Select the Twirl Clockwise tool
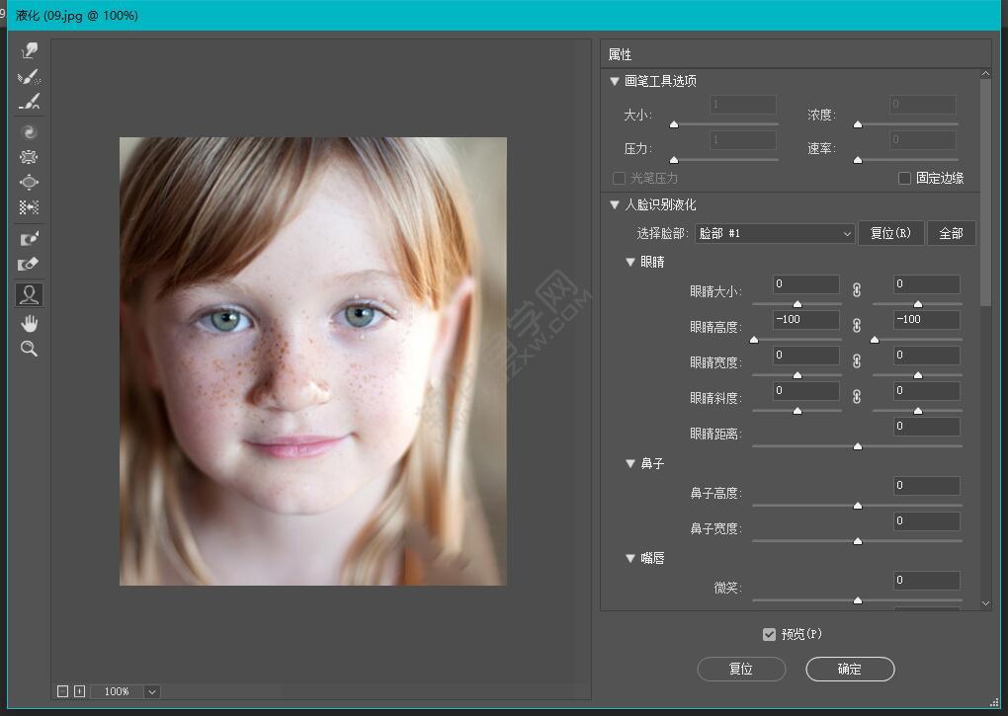Screen dimensions: 1008x716 pyautogui.click(x=30, y=131)
